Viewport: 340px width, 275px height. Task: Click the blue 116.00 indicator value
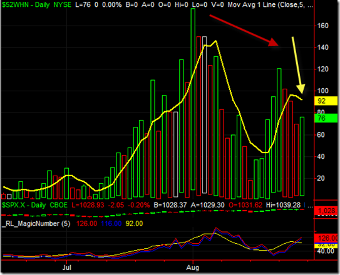tap(111, 224)
